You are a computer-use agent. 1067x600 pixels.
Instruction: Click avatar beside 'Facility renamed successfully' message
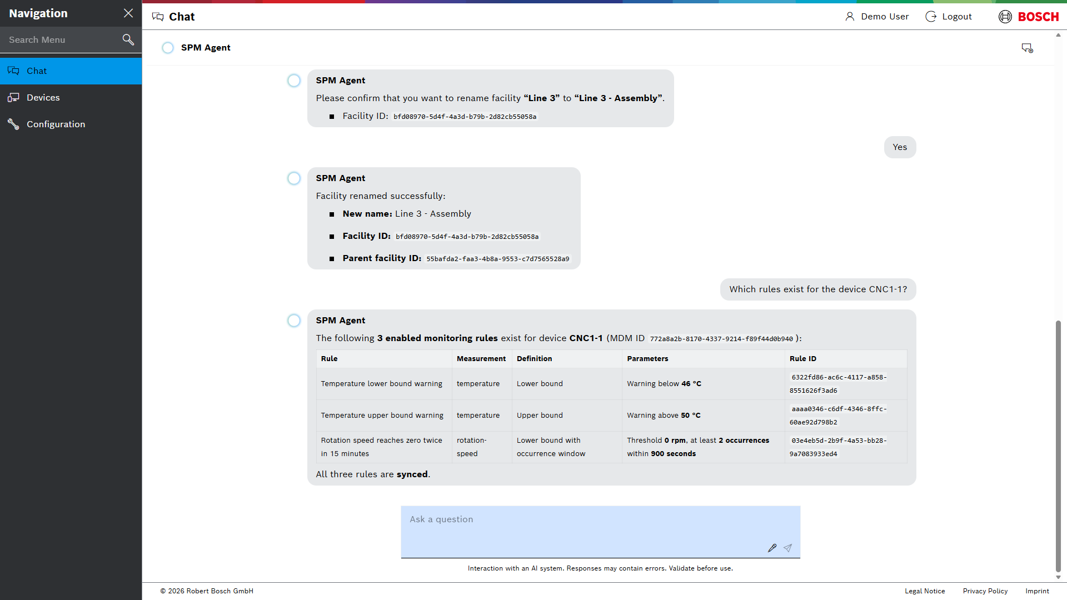(294, 178)
